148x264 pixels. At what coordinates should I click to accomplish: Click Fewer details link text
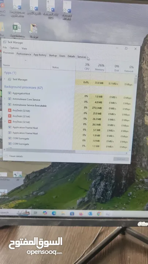point(16,156)
